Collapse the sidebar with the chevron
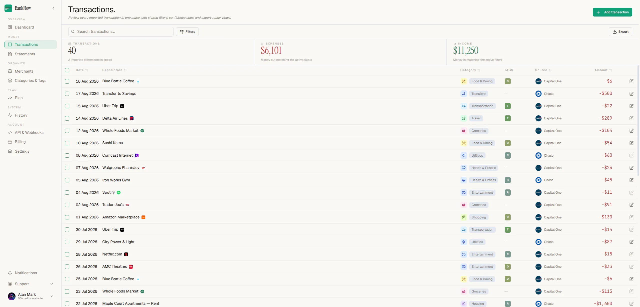The height and width of the screenshot is (307, 640). pyautogui.click(x=53, y=8)
